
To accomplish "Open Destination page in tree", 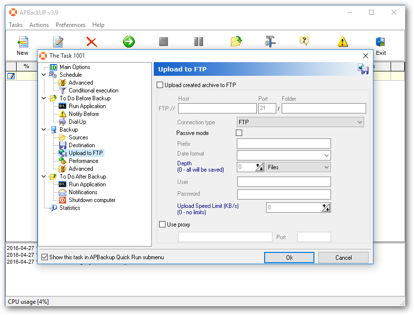I will 82,145.
